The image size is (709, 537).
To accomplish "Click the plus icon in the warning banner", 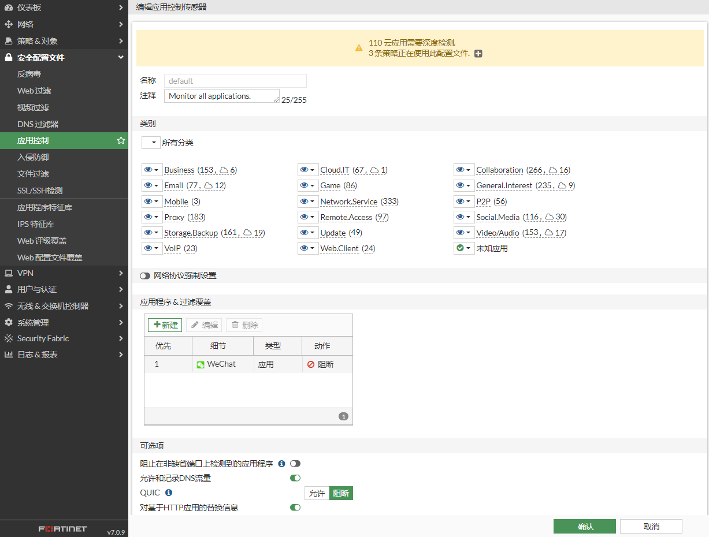I will point(478,54).
